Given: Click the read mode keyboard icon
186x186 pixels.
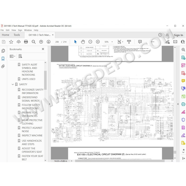Looking at the screenshot, I should click(129, 42).
